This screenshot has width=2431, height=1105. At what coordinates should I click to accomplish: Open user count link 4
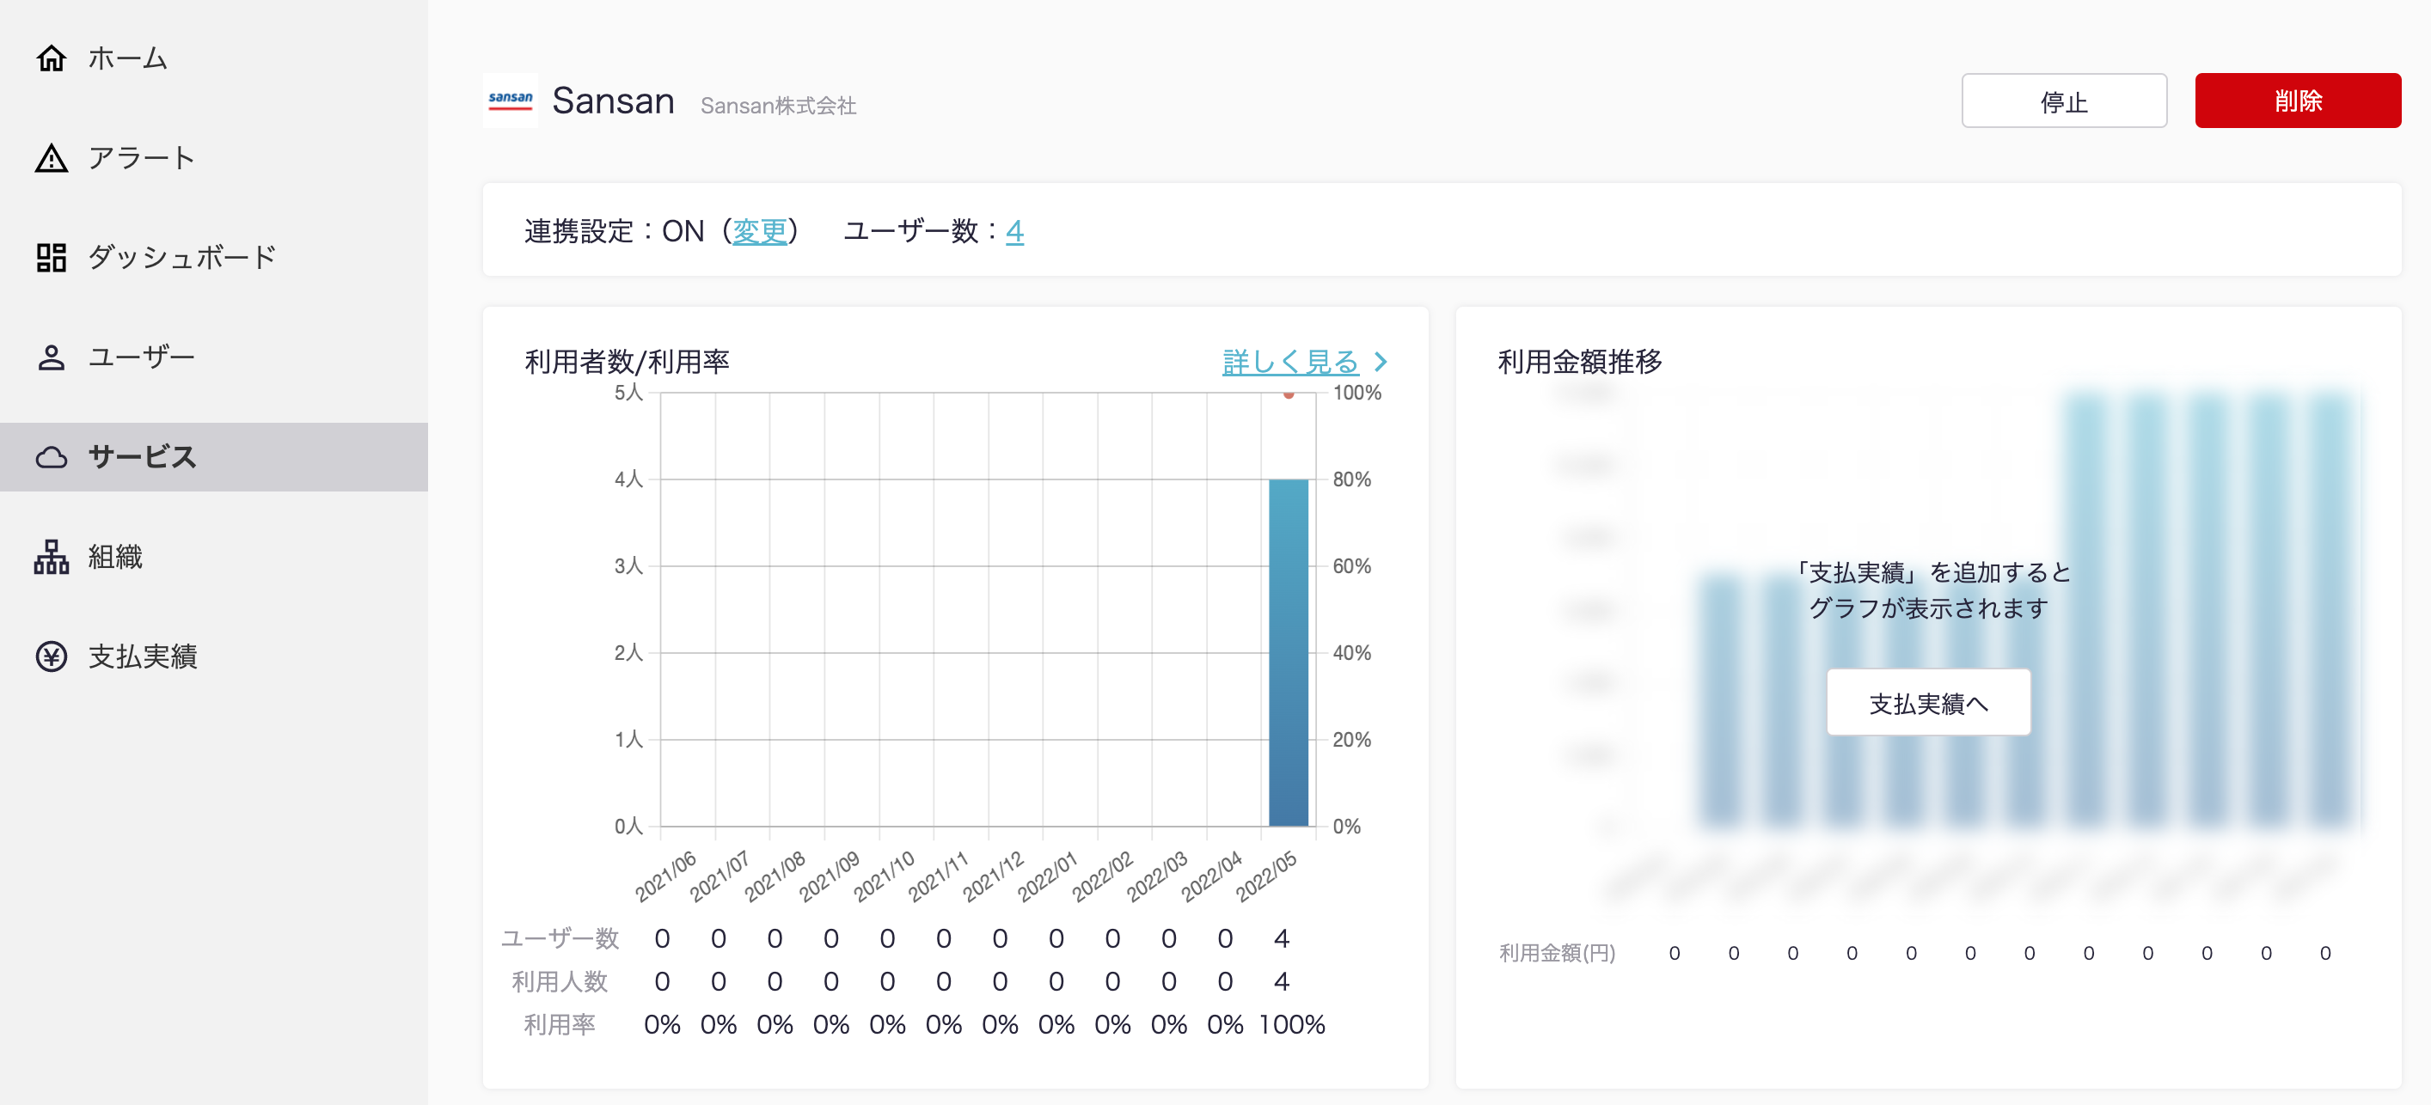pyautogui.click(x=1013, y=231)
